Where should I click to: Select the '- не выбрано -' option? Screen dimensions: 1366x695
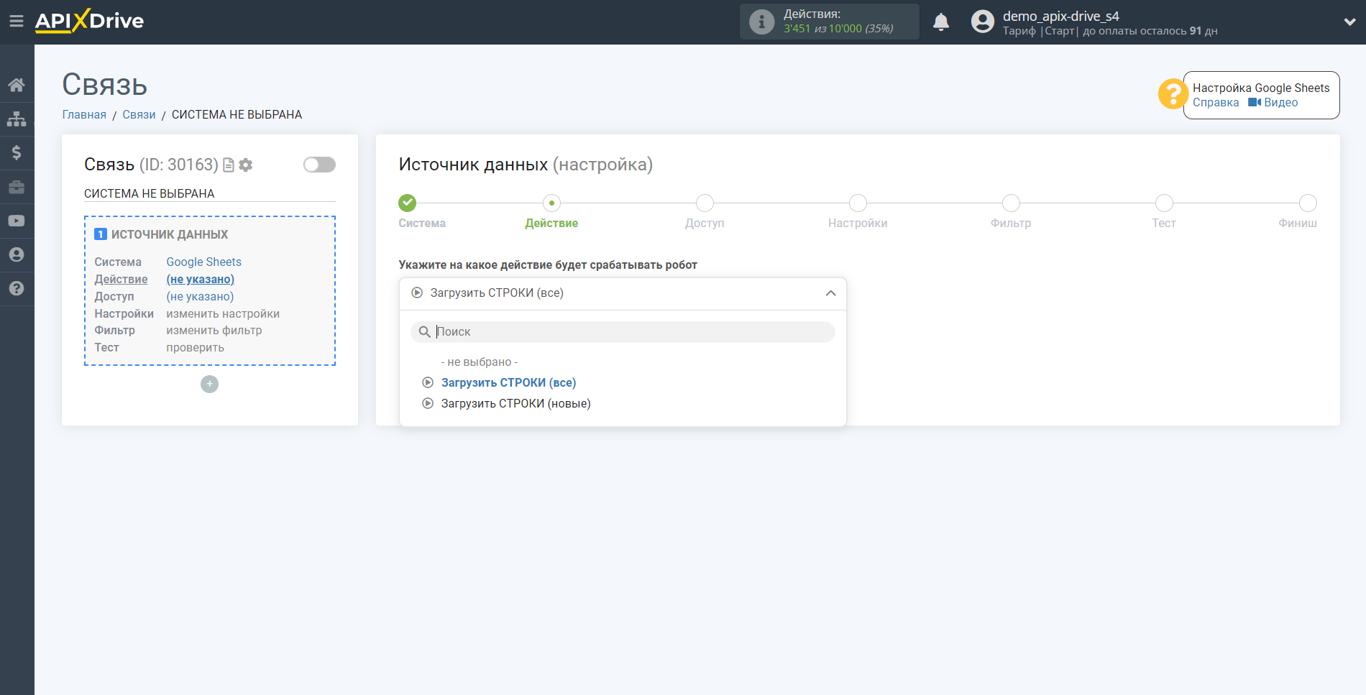[480, 362]
